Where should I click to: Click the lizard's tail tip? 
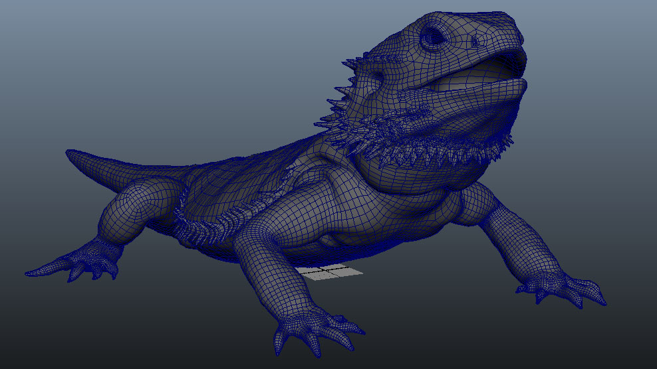(72, 153)
